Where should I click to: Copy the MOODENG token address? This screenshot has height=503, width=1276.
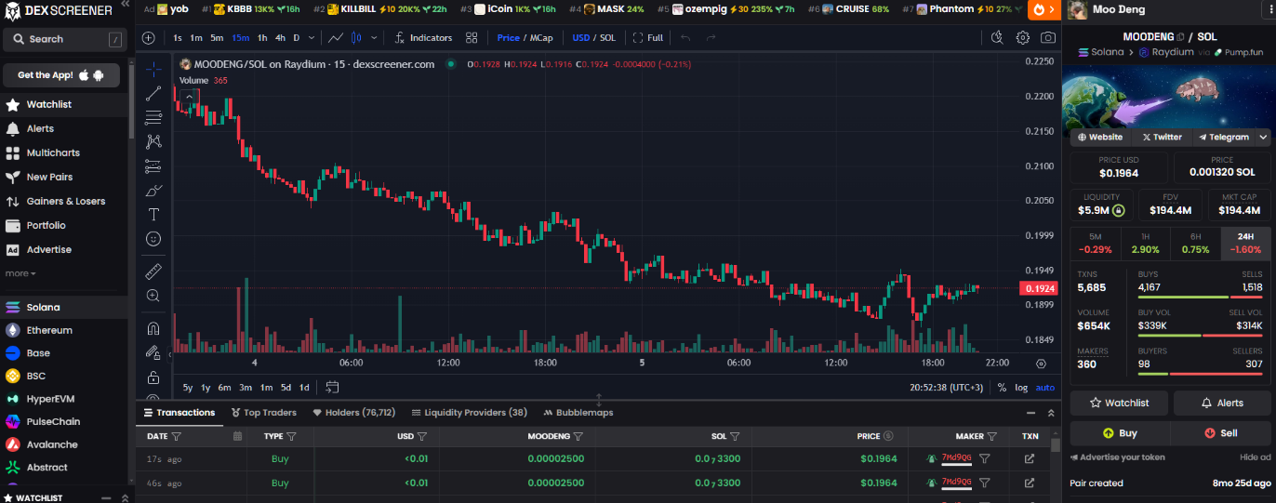click(x=1180, y=37)
